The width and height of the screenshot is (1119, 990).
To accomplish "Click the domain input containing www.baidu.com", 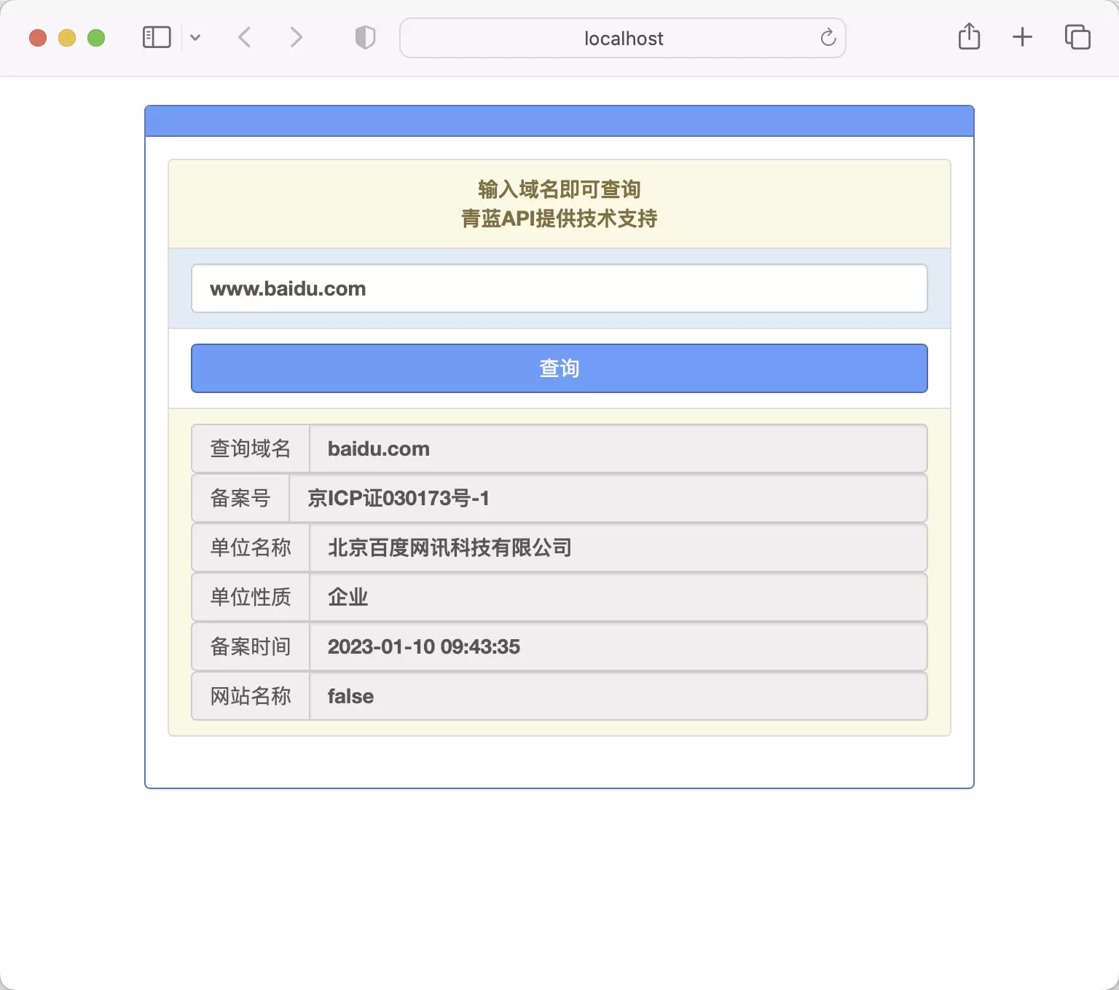I will 559,288.
